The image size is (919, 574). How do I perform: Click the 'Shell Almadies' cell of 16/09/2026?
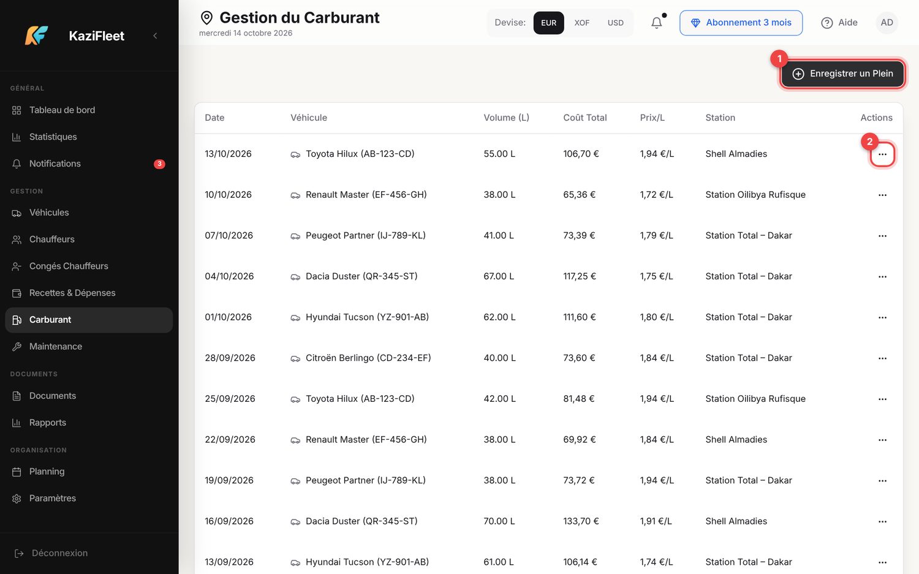736,521
